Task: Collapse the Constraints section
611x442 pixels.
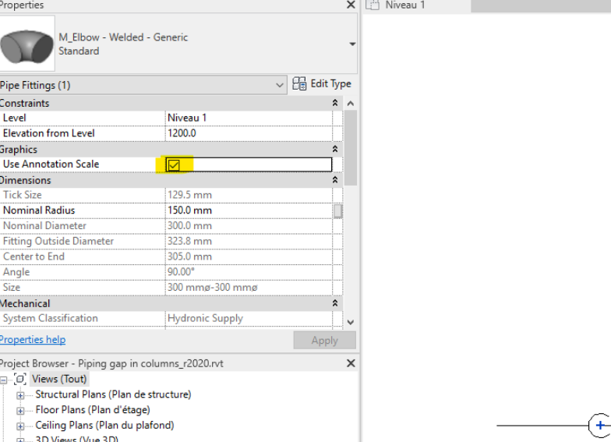Action: pos(335,103)
